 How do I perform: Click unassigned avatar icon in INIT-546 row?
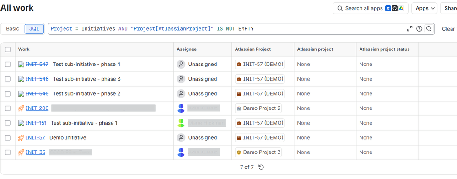[x=181, y=79]
